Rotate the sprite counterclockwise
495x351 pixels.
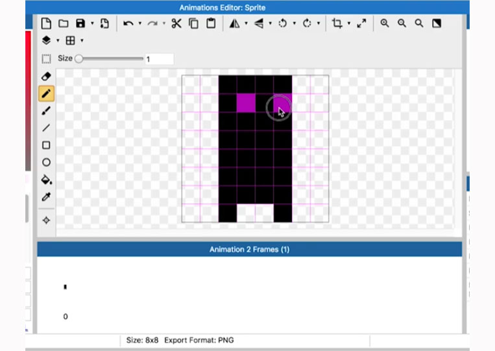point(283,23)
